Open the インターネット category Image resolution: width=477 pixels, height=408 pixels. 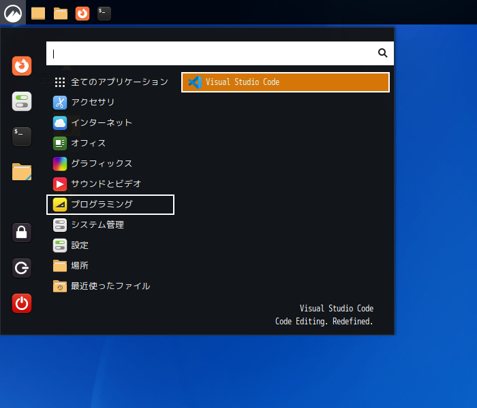(x=110, y=123)
